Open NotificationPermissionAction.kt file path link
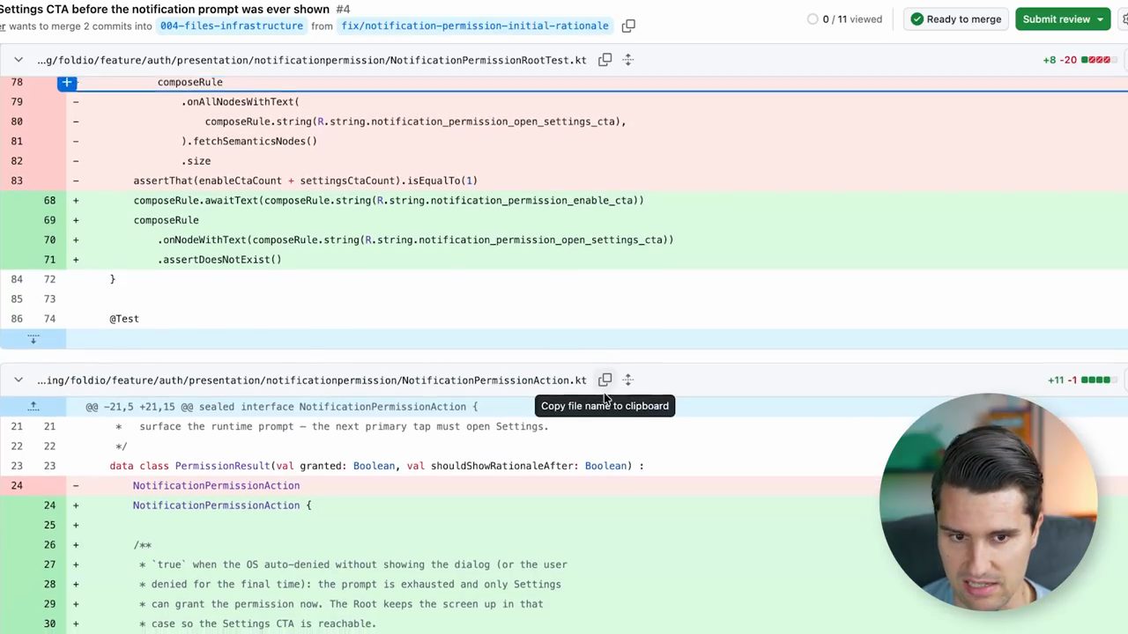This screenshot has width=1128, height=634. 312,380
